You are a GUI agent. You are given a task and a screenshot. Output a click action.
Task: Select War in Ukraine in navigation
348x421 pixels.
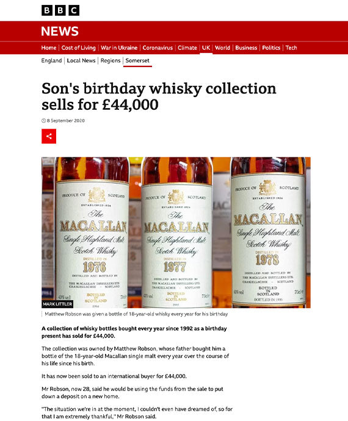tap(119, 48)
